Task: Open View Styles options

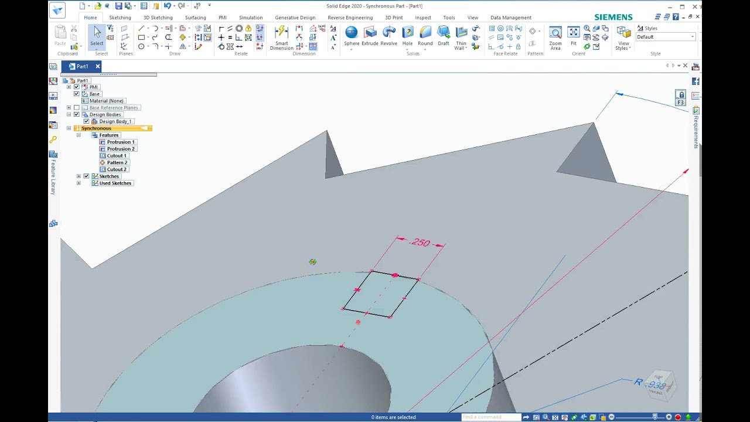Action: coord(623,38)
